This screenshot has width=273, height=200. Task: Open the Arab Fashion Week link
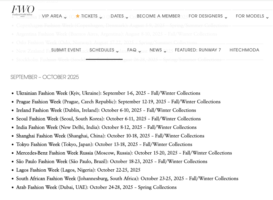click(37, 187)
